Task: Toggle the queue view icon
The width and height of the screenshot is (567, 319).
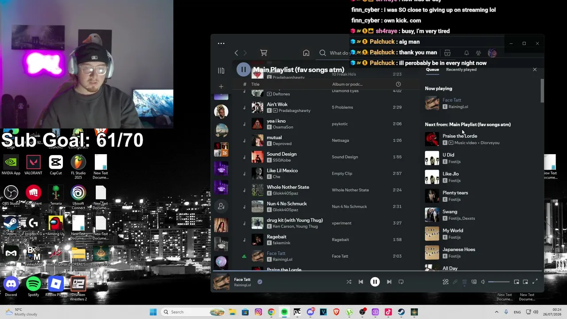Action: [464, 282]
